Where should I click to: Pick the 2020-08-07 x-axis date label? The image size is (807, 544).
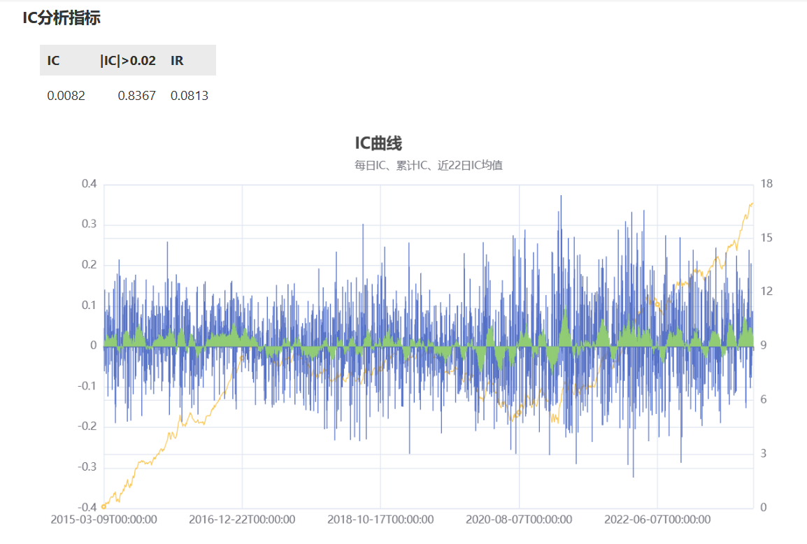click(519, 520)
